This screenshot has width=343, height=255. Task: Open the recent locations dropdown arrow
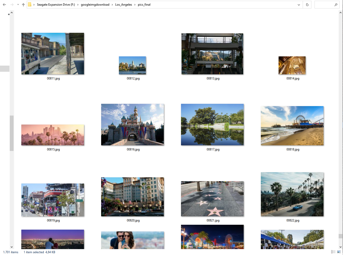(x=18, y=5)
